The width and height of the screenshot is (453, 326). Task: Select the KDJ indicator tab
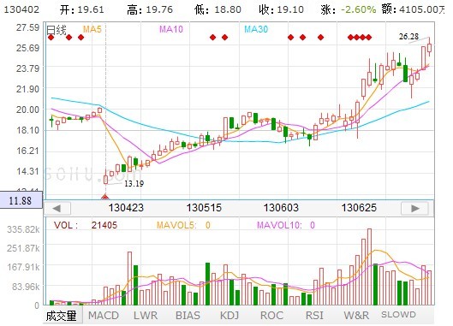(x=229, y=316)
